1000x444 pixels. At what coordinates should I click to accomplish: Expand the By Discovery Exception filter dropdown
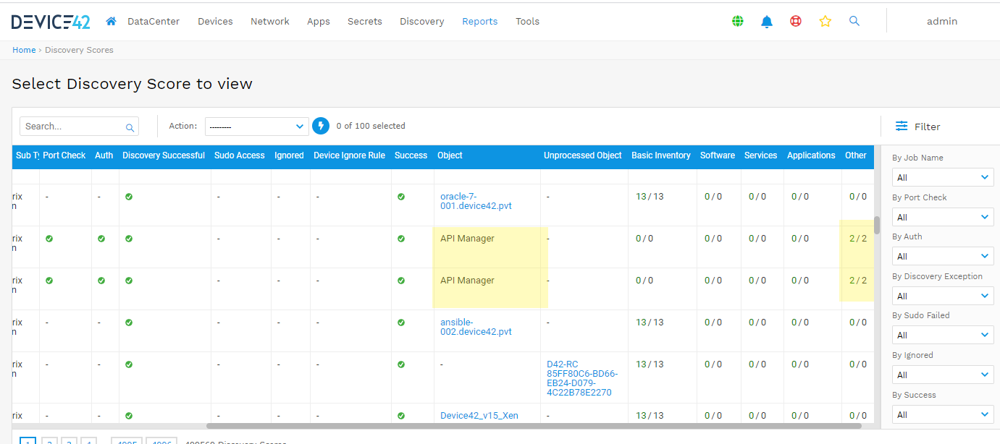click(x=943, y=296)
